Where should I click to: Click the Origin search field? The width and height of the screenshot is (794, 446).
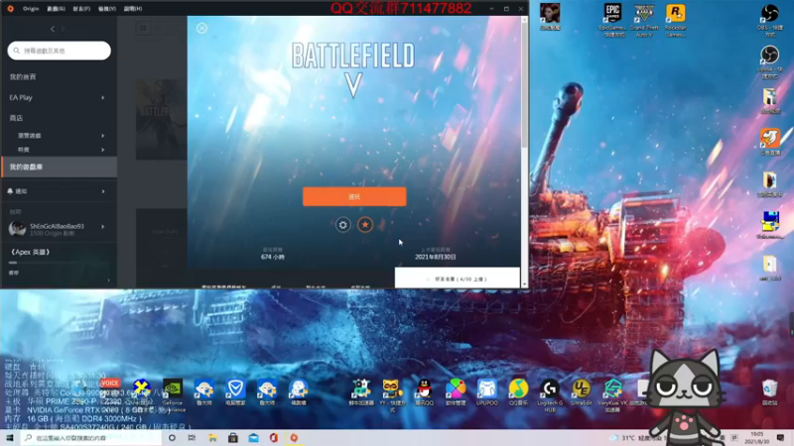[x=60, y=51]
